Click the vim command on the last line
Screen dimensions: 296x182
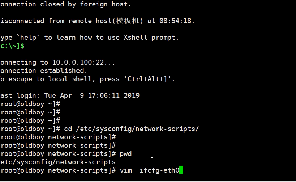pyautogui.click(x=126, y=170)
